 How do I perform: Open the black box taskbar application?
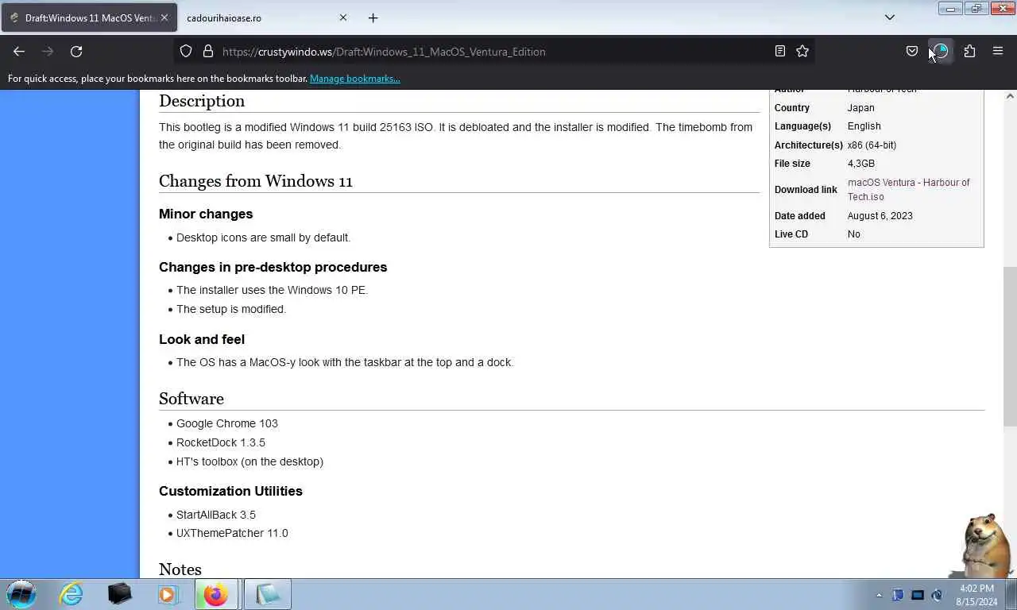point(119,594)
